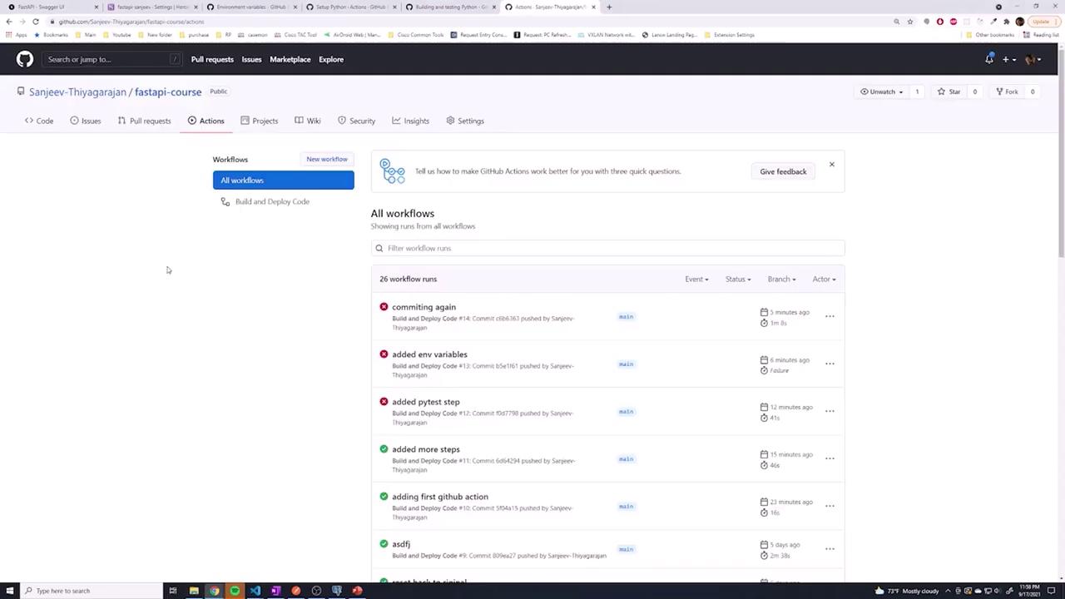Viewport: 1065px width, 599px height.
Task: Select Build and Deploy Code workflow
Action: click(x=272, y=201)
